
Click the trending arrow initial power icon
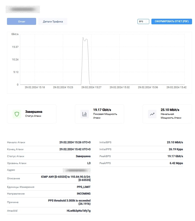[152, 114]
